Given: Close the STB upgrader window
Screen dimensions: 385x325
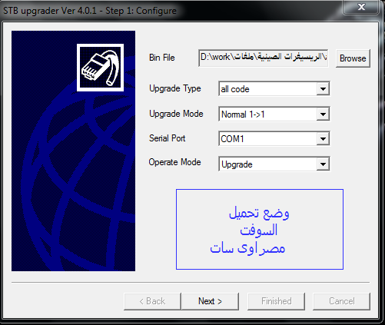Looking at the screenshot, I should pos(361,7).
